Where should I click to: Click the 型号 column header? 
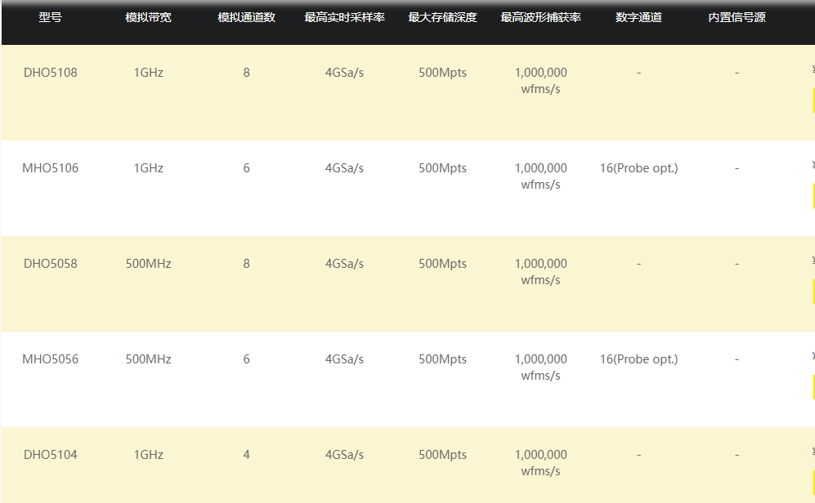click(51, 17)
